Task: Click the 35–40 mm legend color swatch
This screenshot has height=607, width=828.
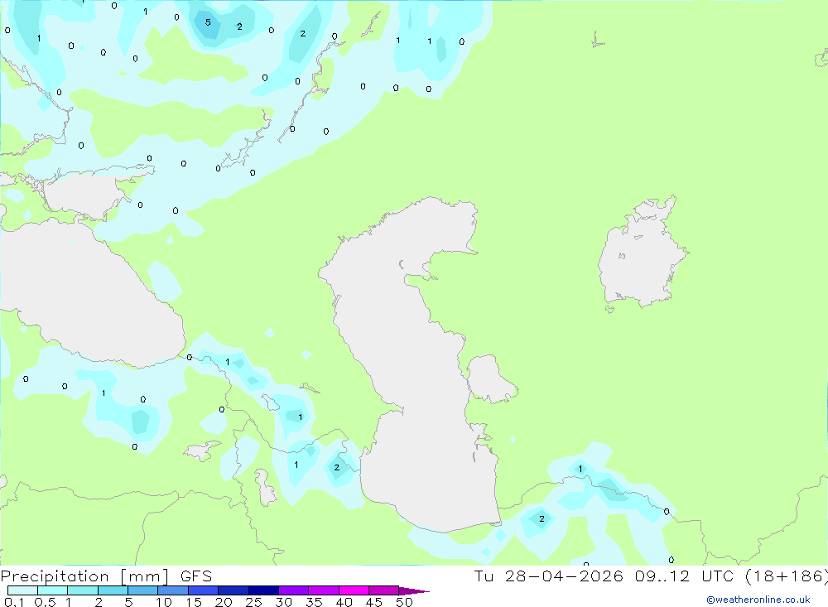Action: [324, 590]
